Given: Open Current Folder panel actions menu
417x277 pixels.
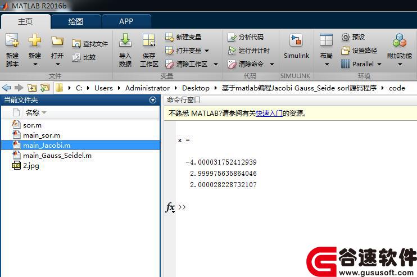Looking at the screenshot, I should point(153,100).
